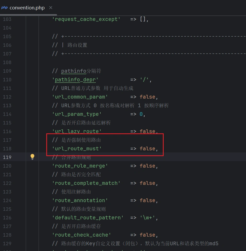The height and width of the screenshot is (251, 246).
Task: Click the 路由设置 section comment on line 106
Action: [77, 45]
